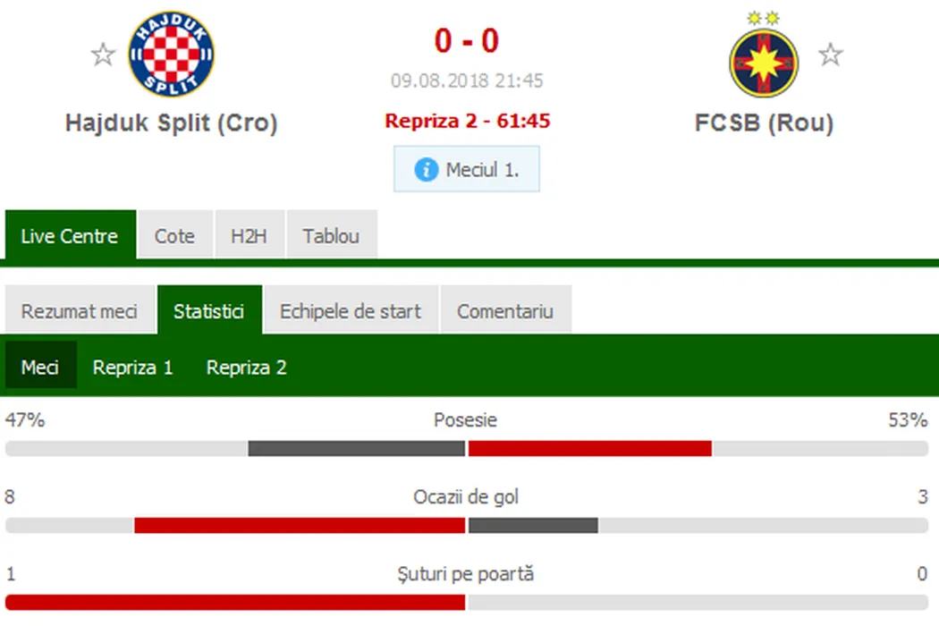The width and height of the screenshot is (939, 626).
Task: Click the Hajduk Split club crest
Action: [x=171, y=55]
